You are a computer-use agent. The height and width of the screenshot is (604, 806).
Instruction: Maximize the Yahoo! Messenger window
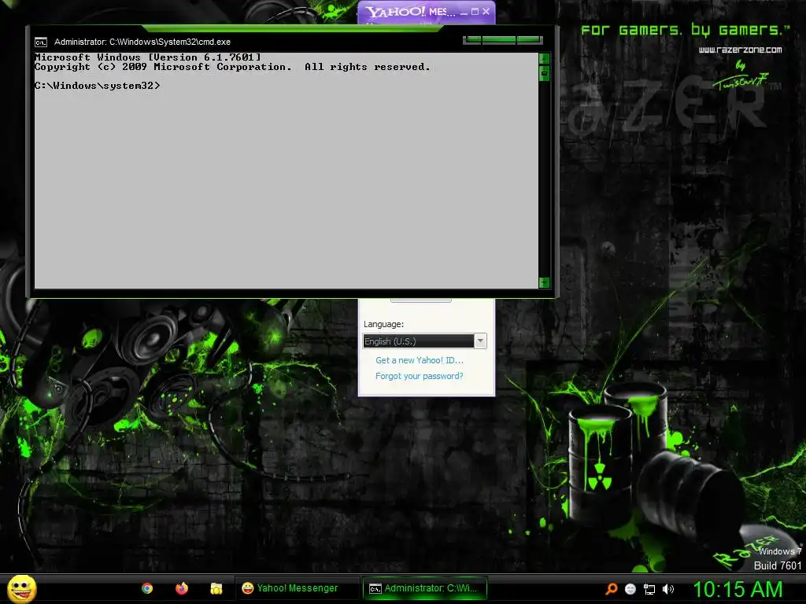tap(475, 11)
